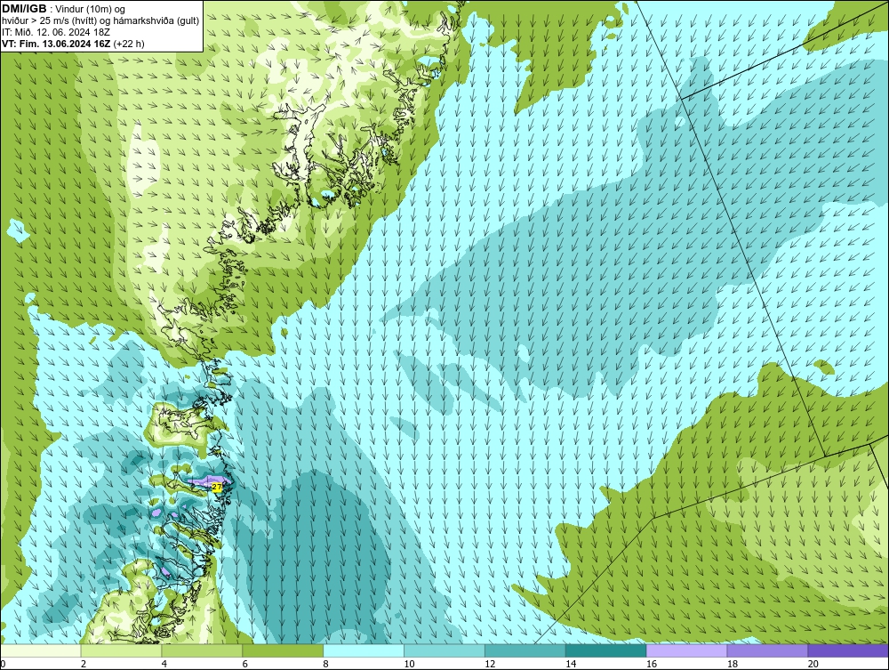Click the DMI/IGB title text

pos(24,9)
